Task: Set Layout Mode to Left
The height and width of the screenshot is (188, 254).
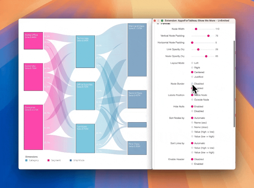Action: 192,63
